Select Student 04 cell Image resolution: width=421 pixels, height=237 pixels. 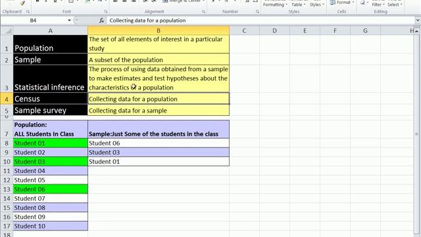50,171
